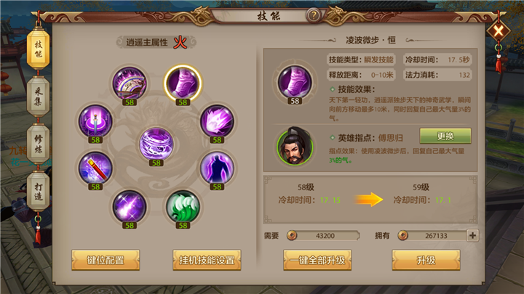Image resolution: width=524 pixels, height=294 pixels.
Task: Click the green 更换 button
Action: click(445, 136)
